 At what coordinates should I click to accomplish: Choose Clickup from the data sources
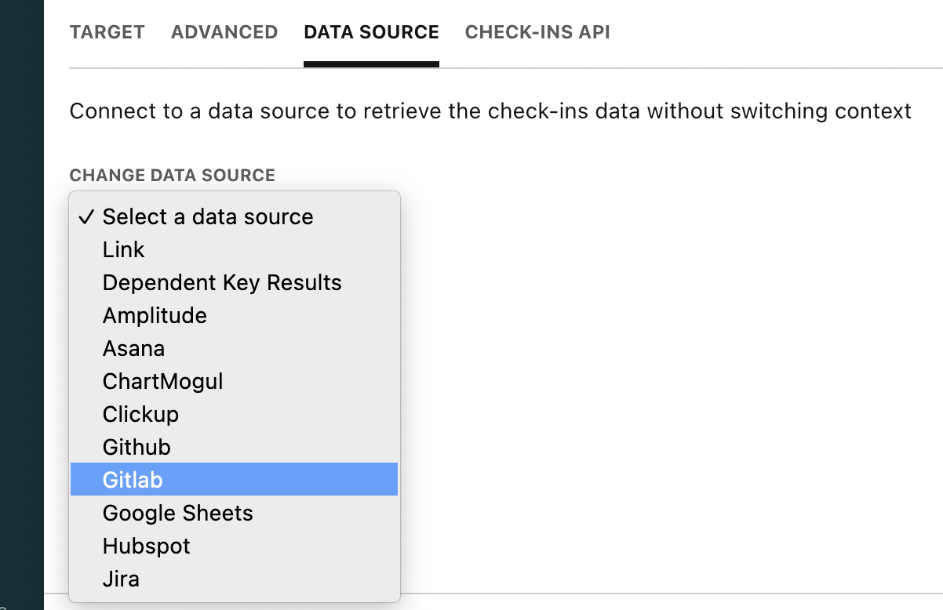[140, 415]
